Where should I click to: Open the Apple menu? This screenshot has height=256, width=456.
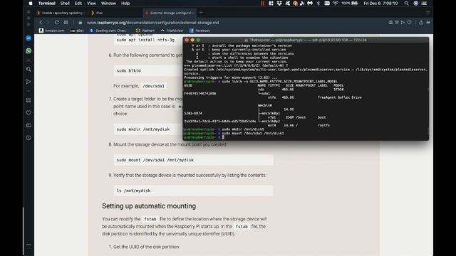point(31,3)
